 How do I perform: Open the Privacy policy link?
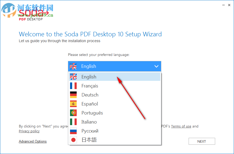(x=29, y=131)
